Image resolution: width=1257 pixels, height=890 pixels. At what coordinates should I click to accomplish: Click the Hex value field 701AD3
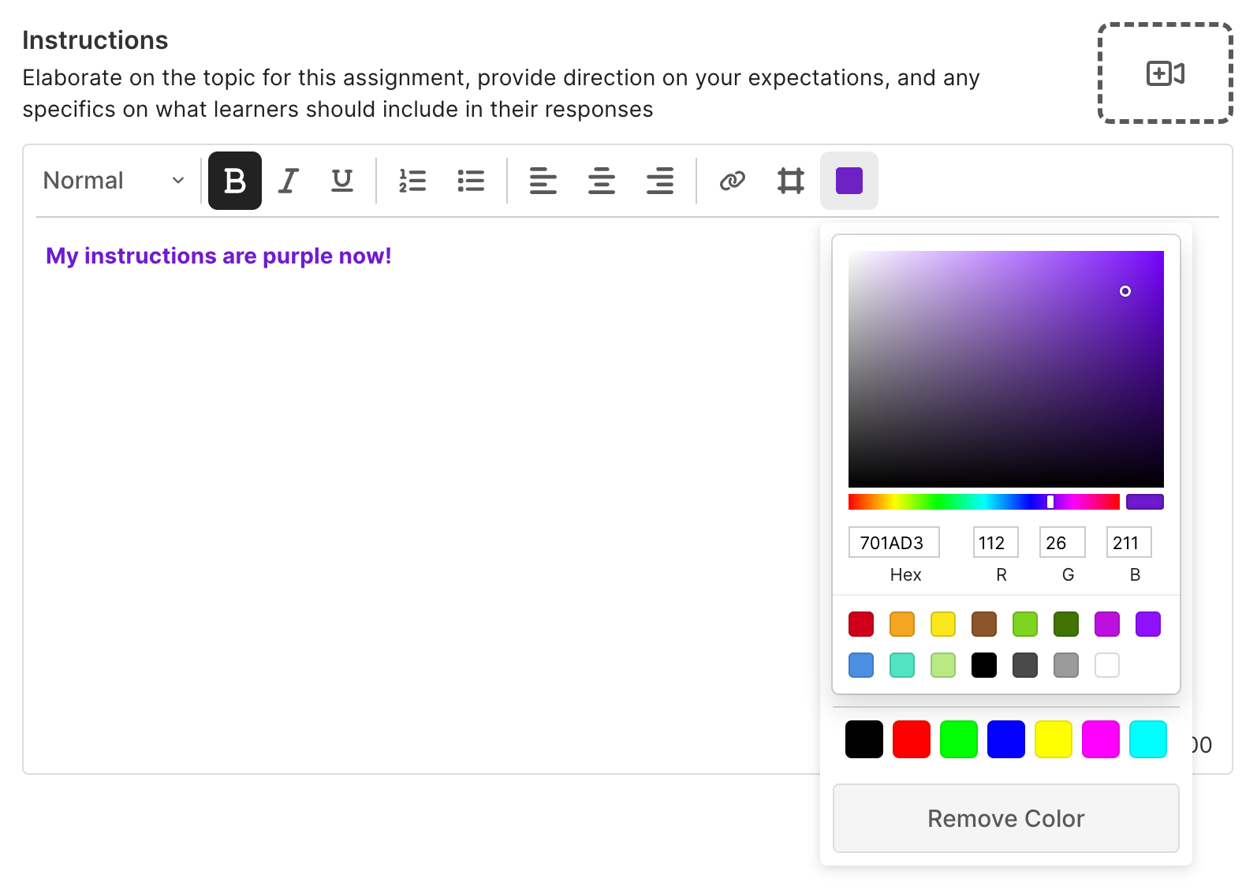pyautogui.click(x=894, y=543)
